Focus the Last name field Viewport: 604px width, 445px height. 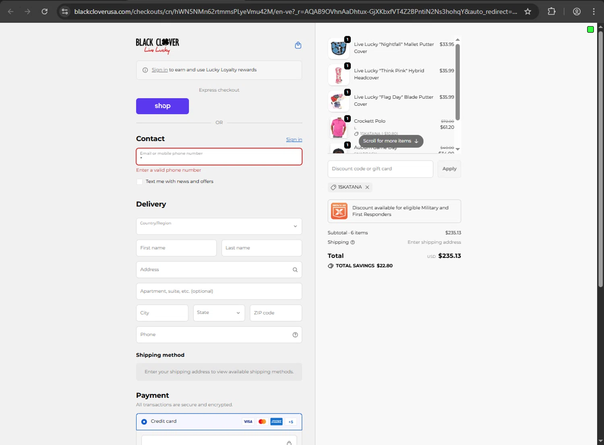click(262, 248)
